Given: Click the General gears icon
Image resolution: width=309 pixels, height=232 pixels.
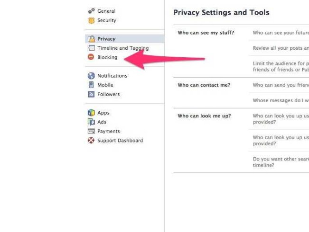Looking at the screenshot, I should pos(91,11).
